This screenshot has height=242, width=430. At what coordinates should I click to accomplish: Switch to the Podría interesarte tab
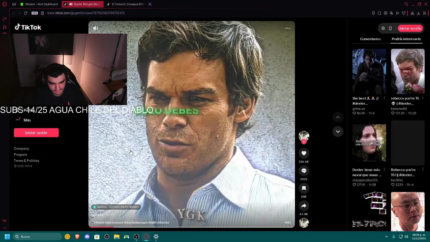(x=406, y=39)
